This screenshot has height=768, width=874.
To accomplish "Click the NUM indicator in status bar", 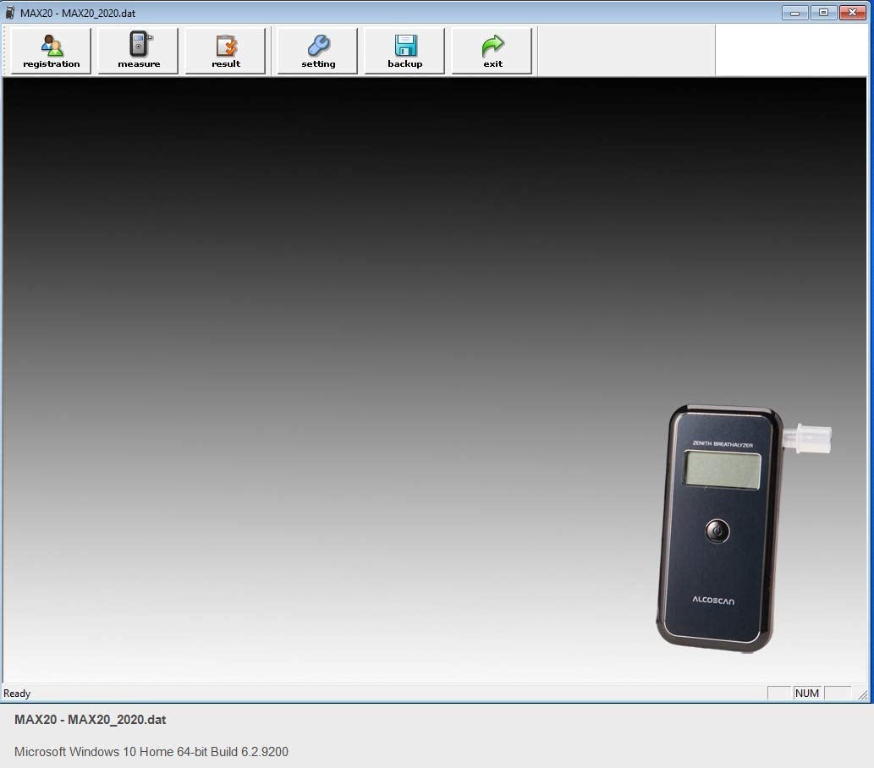I will tap(807, 693).
